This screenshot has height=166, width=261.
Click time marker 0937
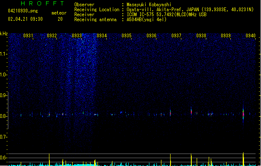[x=176, y=36]
